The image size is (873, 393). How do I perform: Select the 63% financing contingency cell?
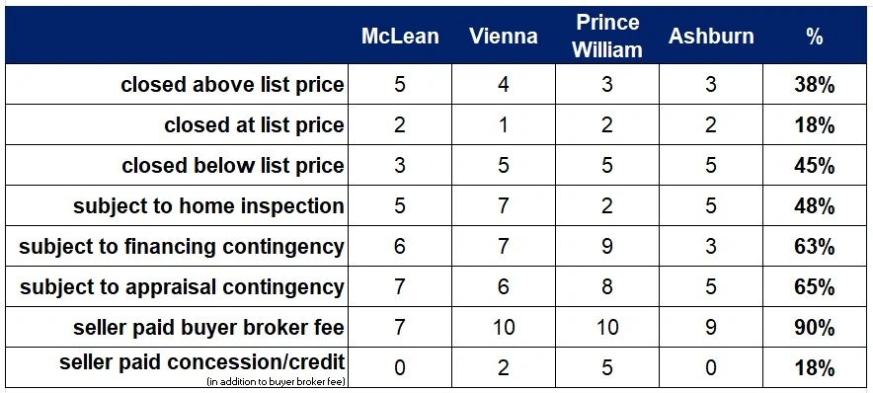coord(815,247)
